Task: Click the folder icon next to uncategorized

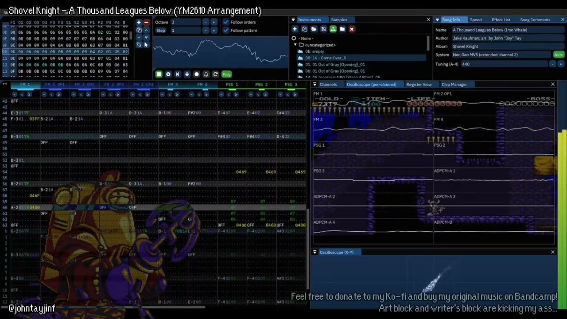Action: (x=301, y=45)
